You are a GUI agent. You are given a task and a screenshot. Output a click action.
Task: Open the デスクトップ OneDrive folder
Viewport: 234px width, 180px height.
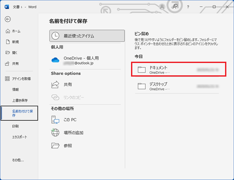tap(177, 86)
